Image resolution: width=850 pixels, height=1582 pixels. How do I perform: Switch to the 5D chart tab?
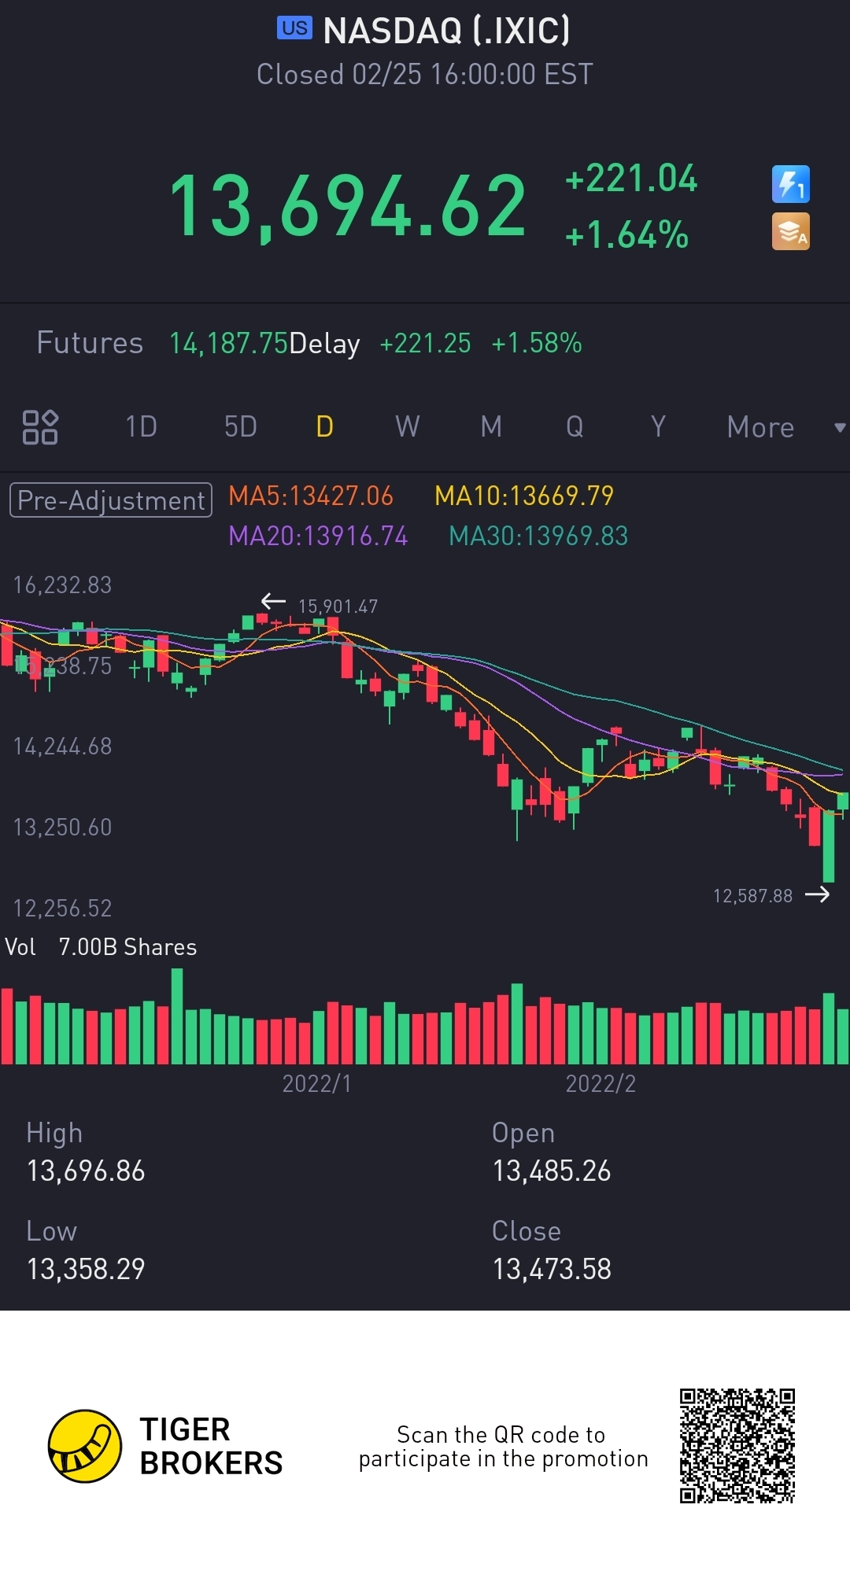coord(241,427)
